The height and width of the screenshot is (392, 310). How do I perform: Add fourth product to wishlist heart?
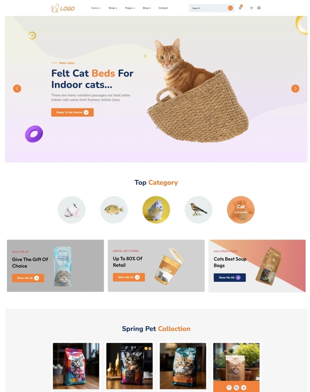[229, 388]
